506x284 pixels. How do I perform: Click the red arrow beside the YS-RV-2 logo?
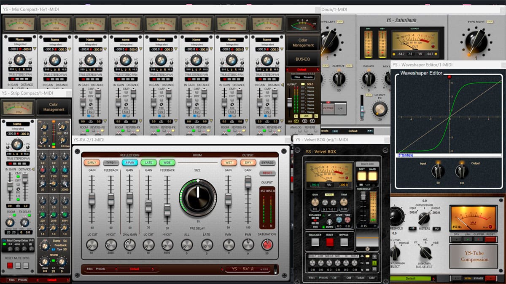pos(223,269)
